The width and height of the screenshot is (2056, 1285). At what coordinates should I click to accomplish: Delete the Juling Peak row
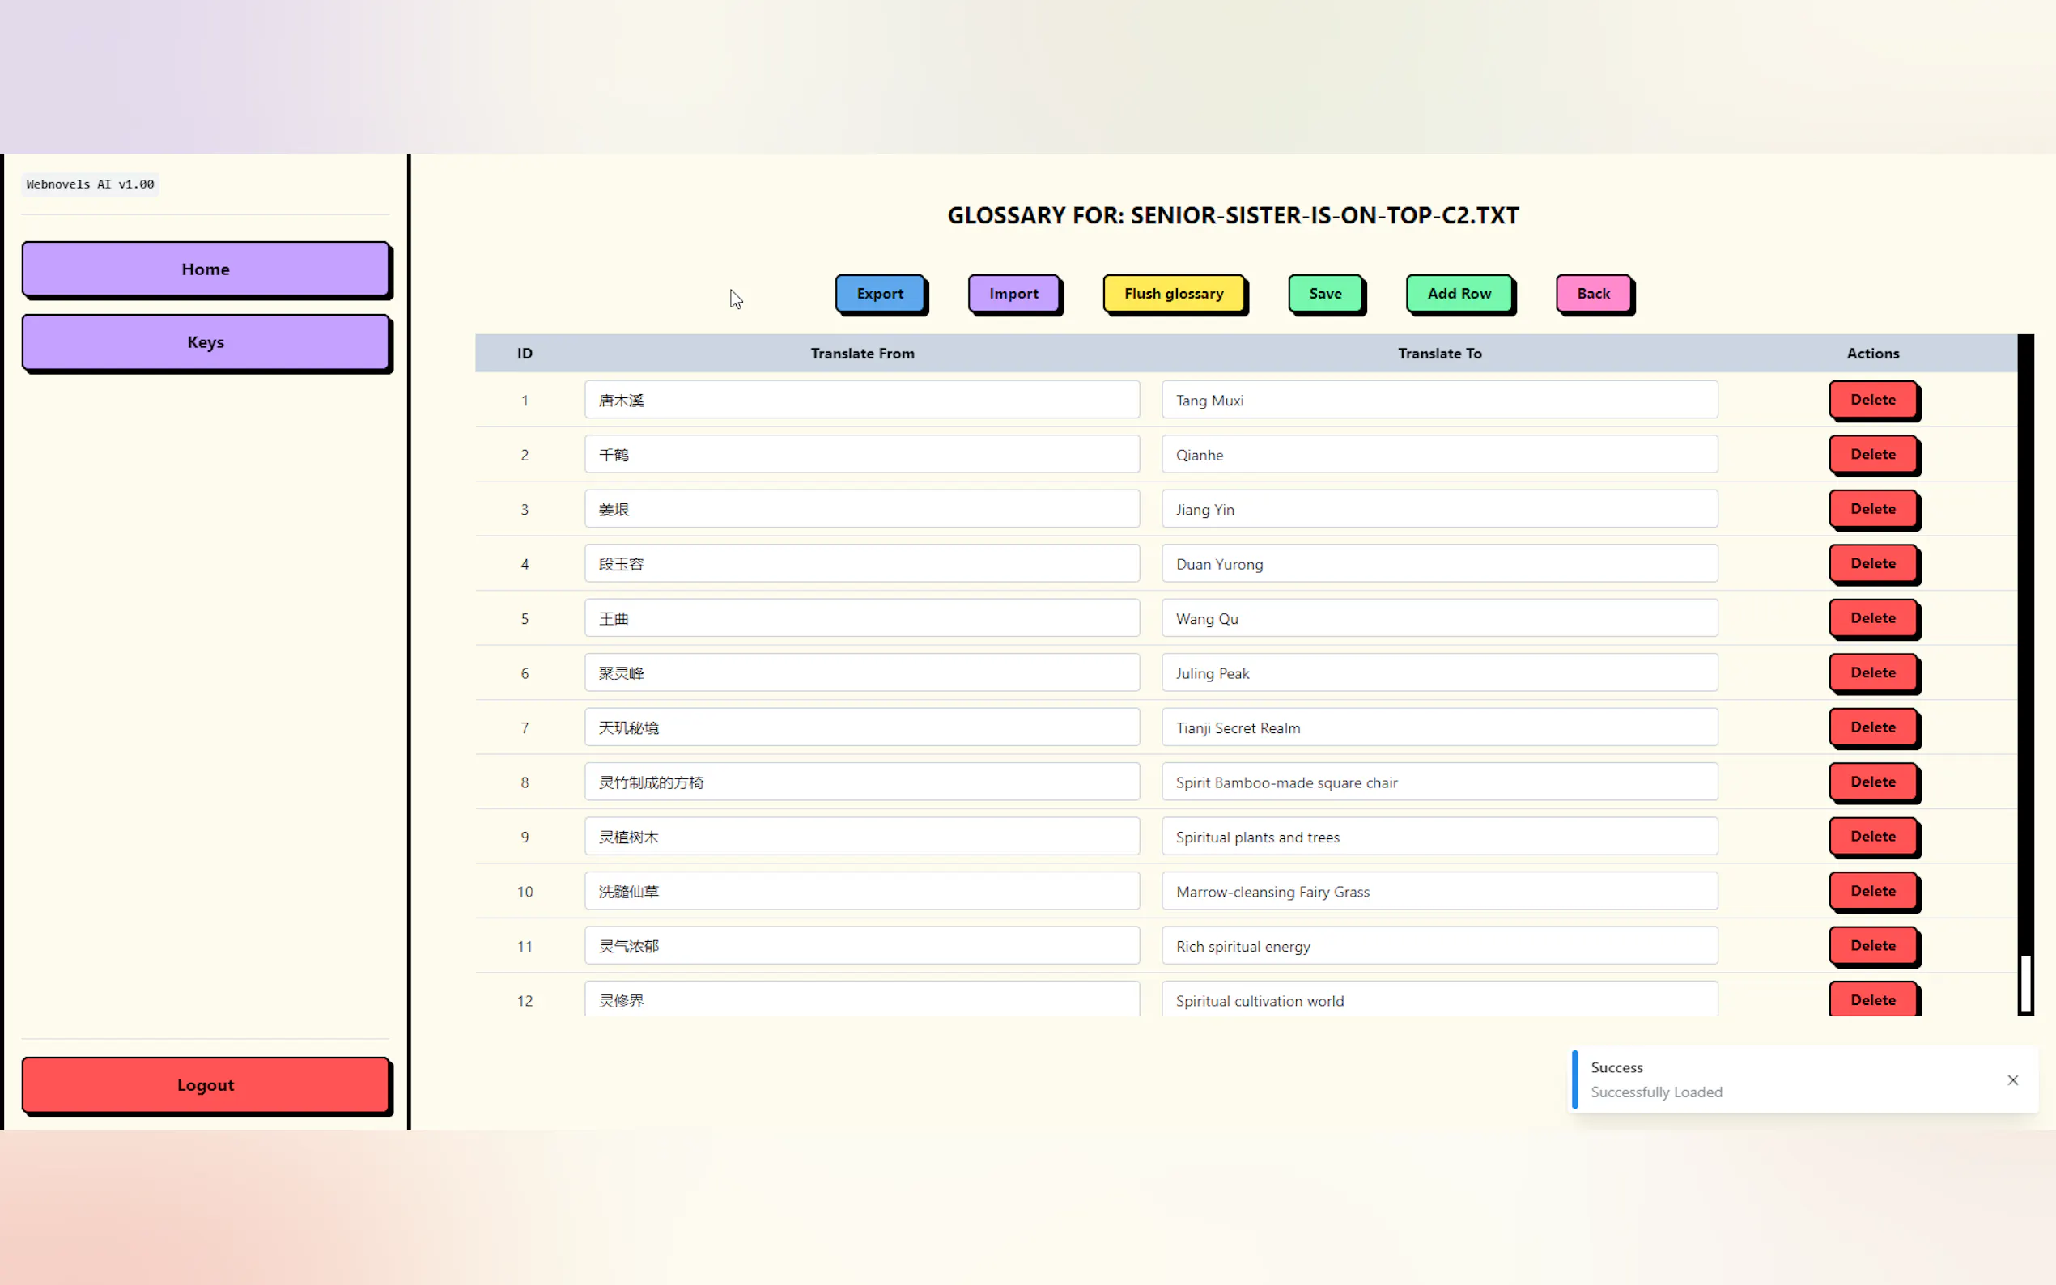(1871, 672)
